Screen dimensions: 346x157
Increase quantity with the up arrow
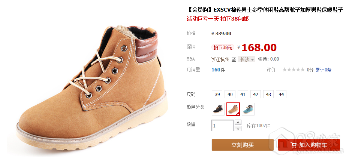238,122
